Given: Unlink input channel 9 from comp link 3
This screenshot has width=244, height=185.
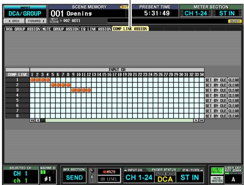Looking at the screenshot, I should 73,90.
